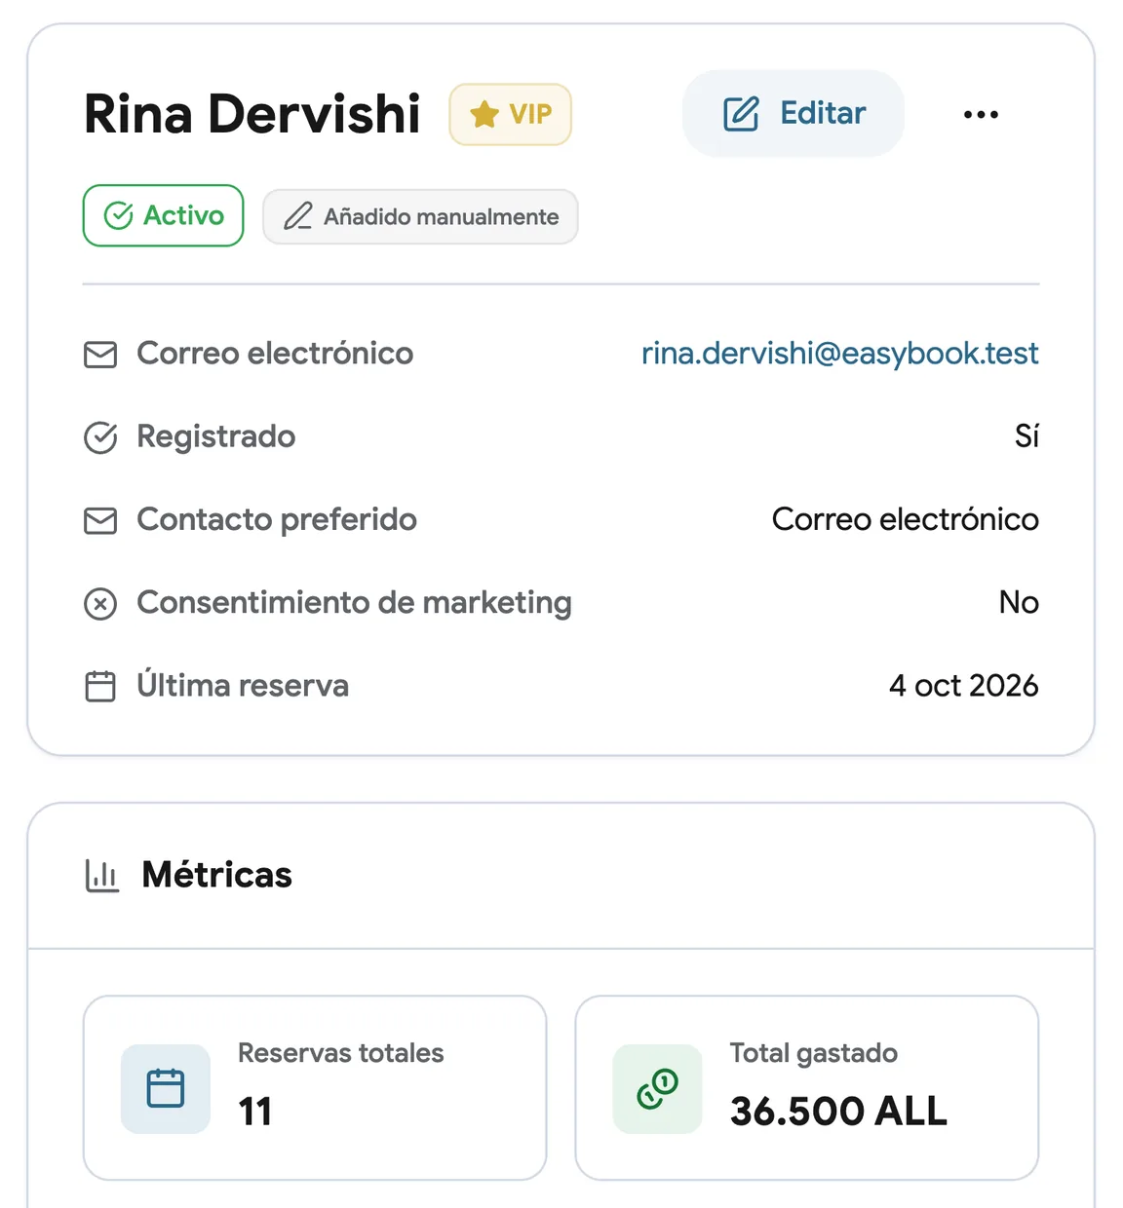The width and height of the screenshot is (1123, 1208).
Task: Click the 36.500 ALL amount
Action: [838, 1112]
